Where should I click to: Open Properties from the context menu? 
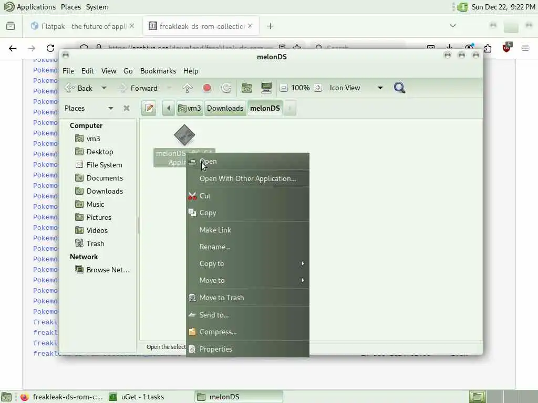click(247, 349)
